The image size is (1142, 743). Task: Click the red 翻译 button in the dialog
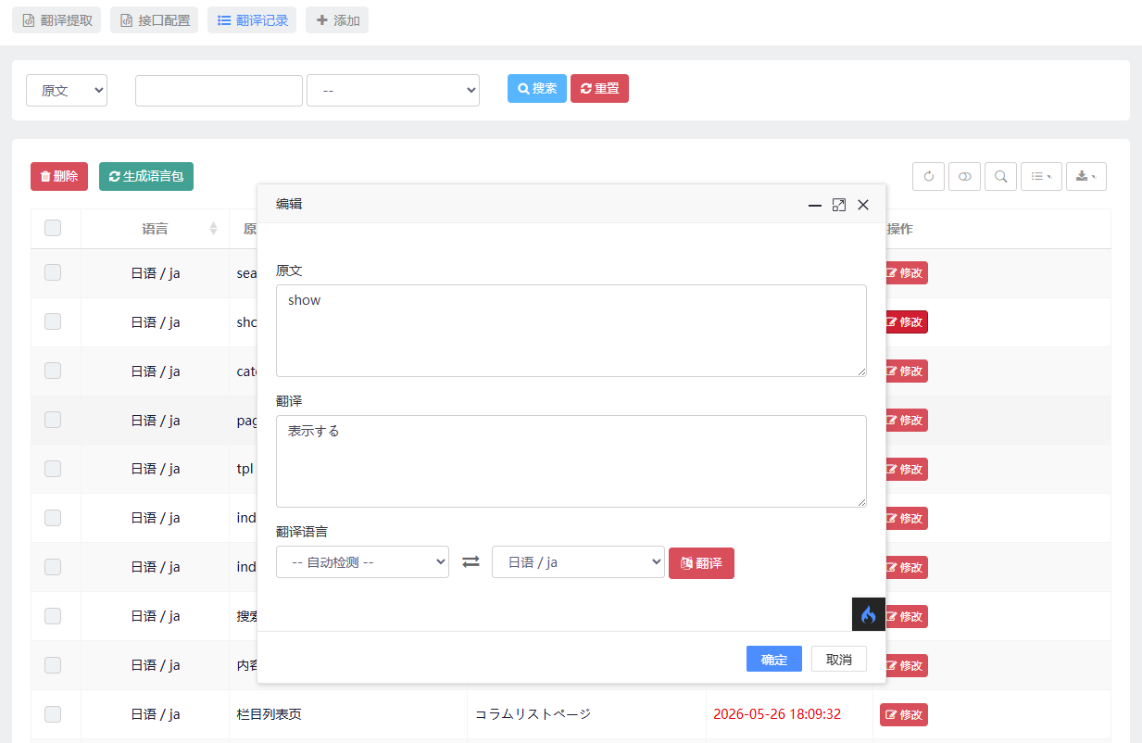[701, 562]
